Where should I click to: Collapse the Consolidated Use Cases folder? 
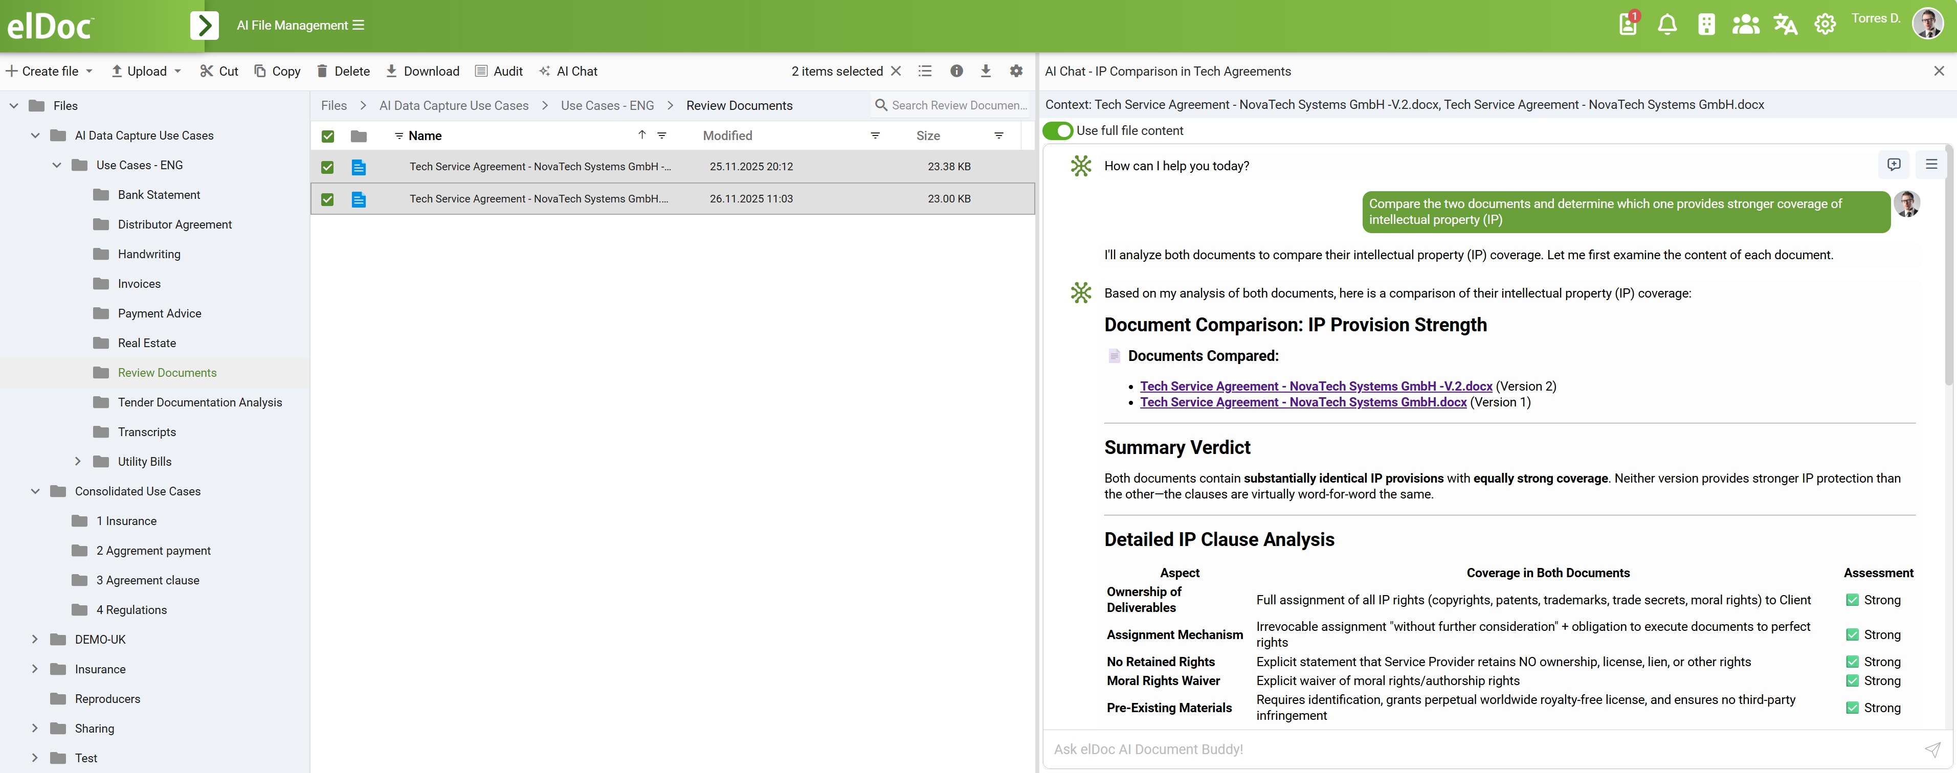pos(35,491)
